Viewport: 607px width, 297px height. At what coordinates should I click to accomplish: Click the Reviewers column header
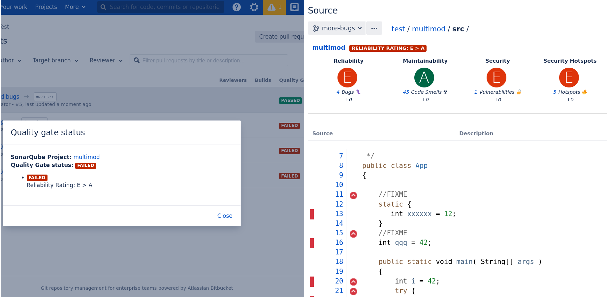point(233,80)
